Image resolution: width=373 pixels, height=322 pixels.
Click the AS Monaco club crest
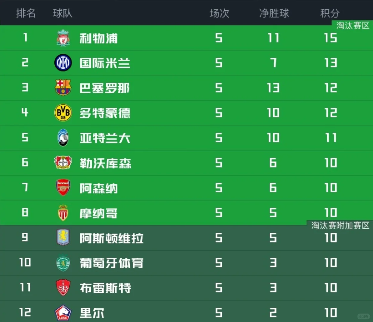[x=63, y=212]
